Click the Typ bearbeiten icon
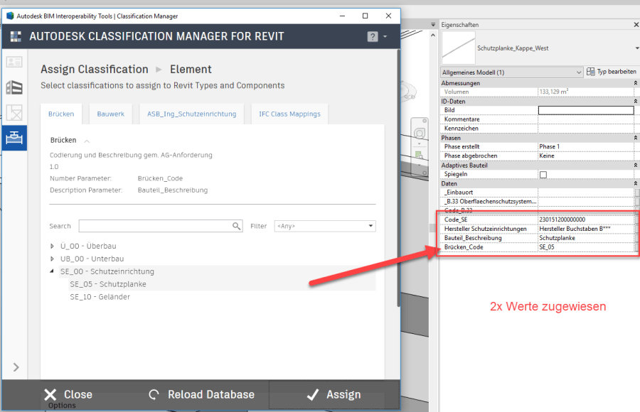Image resolution: width=640 pixels, height=412 pixels. click(591, 72)
